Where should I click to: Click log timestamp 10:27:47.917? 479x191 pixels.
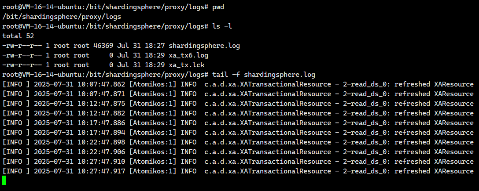(101, 171)
